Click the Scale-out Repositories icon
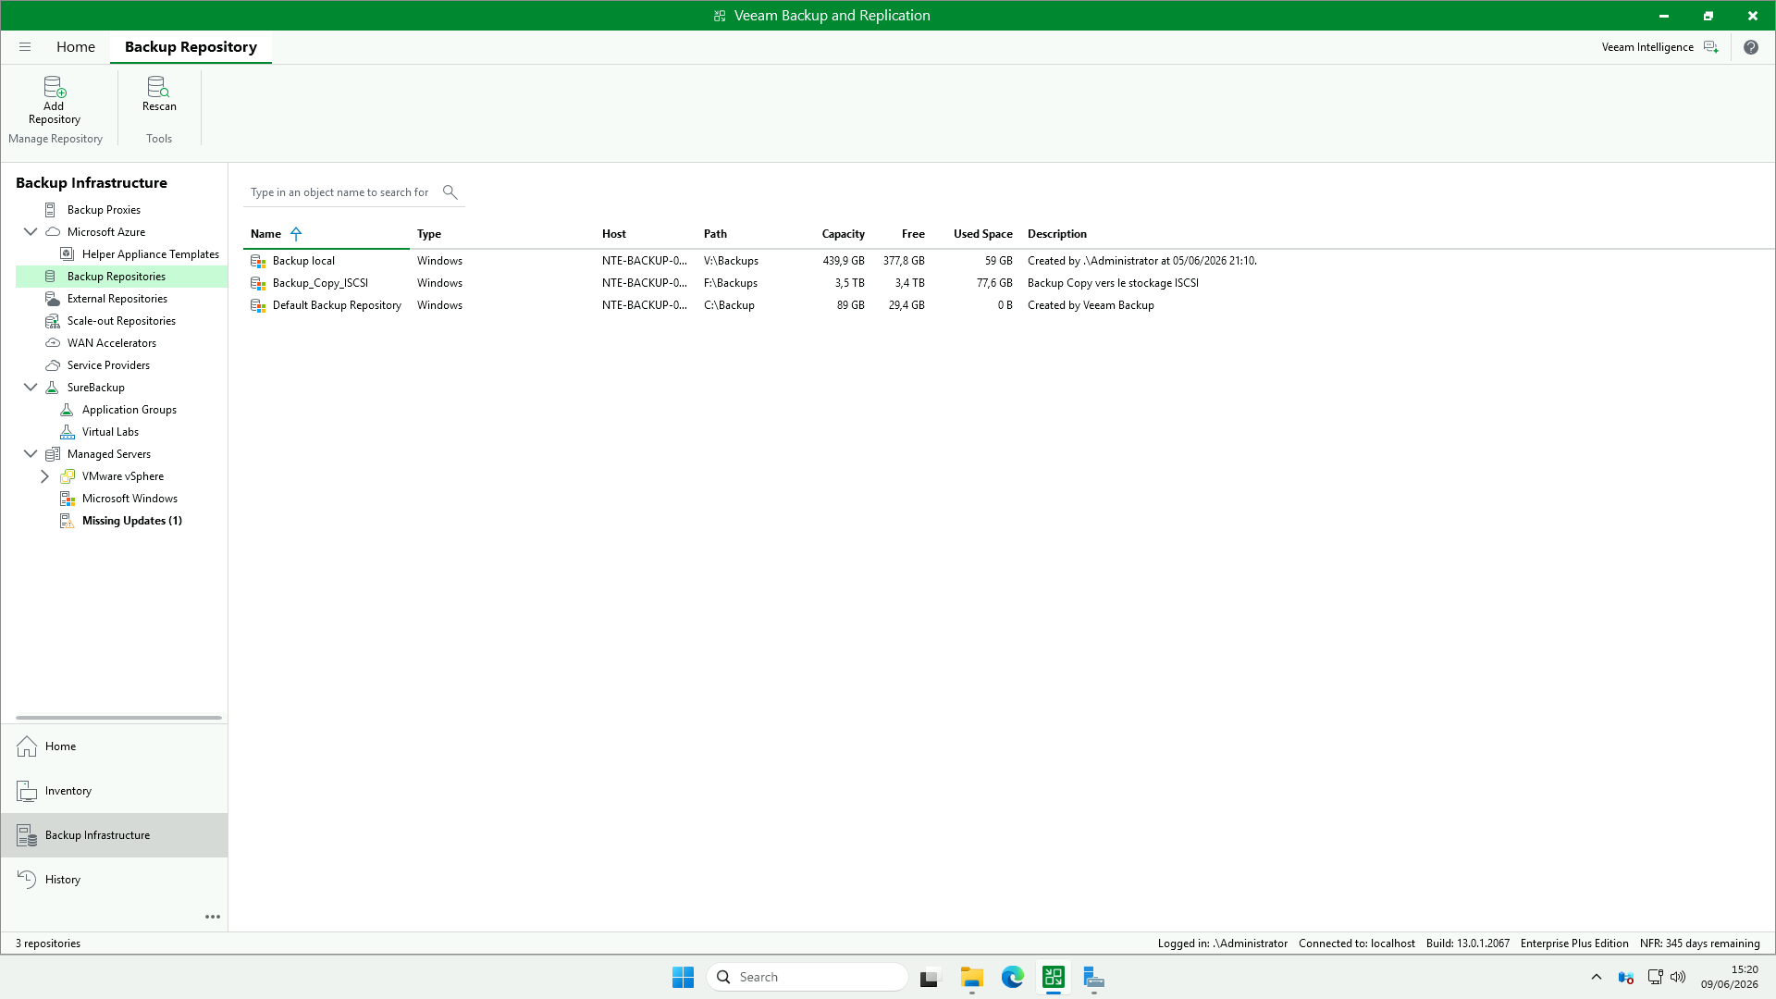Image resolution: width=1776 pixels, height=999 pixels. 53,321
